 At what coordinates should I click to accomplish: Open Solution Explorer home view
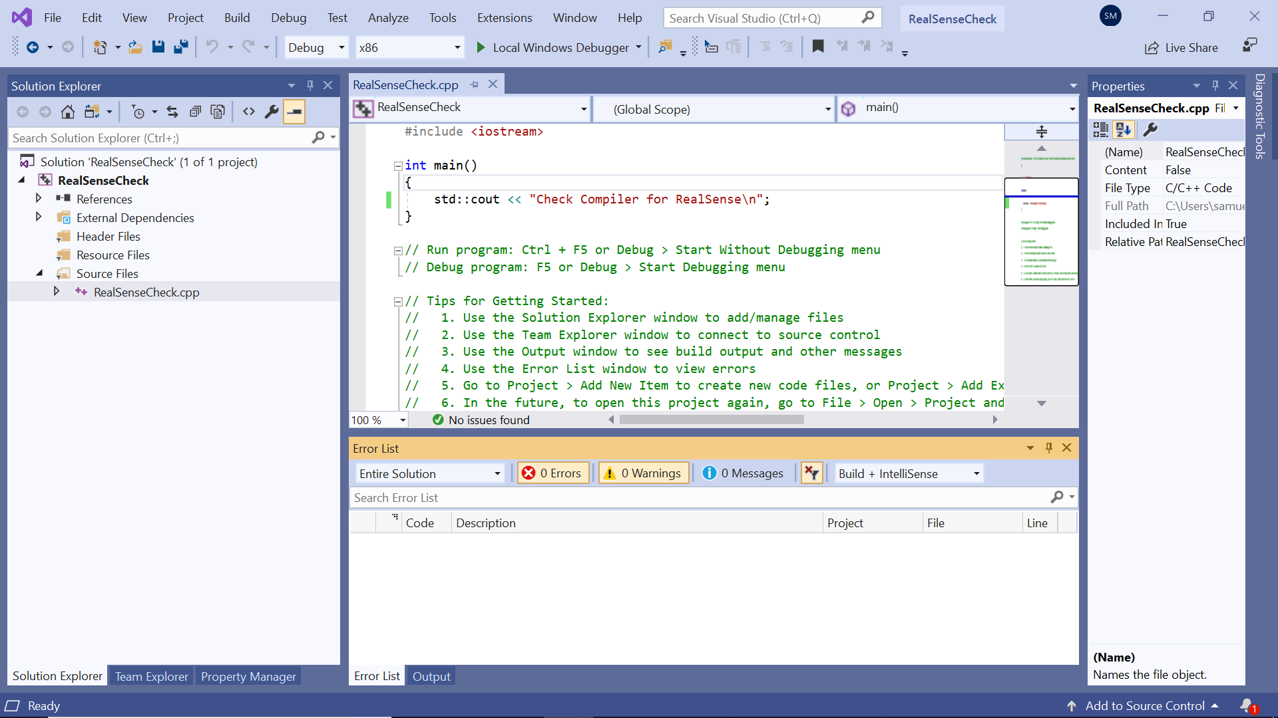coord(67,112)
